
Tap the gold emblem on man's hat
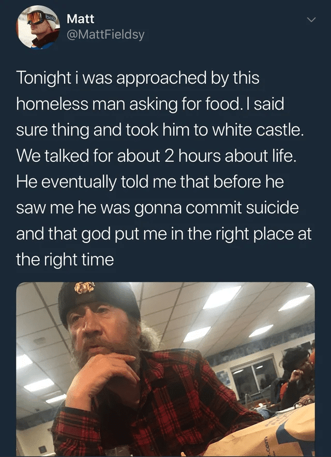click(x=85, y=287)
